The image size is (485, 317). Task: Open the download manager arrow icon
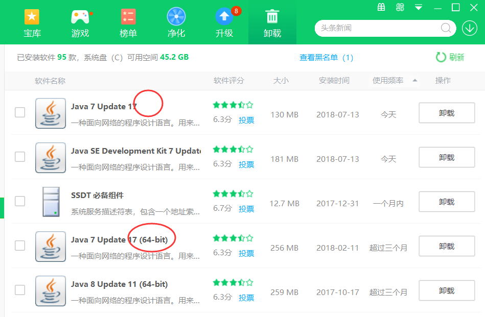[470, 28]
